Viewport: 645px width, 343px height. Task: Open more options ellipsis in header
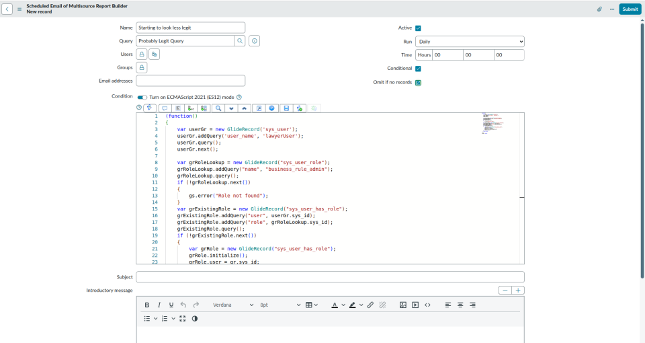click(x=612, y=9)
